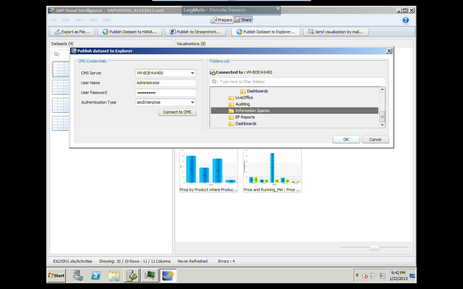This screenshot has width=463, height=289.
Task: Open the Windows Start button
Action: [56, 275]
